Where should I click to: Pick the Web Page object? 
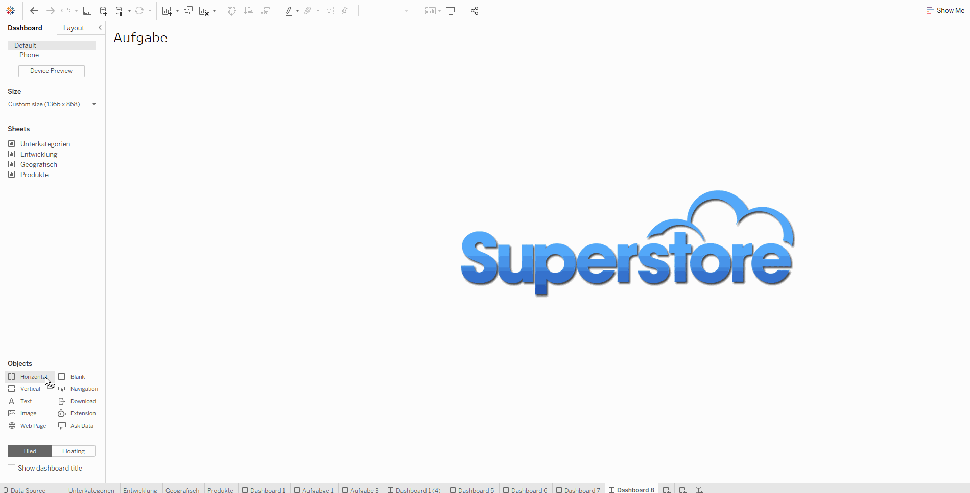(28, 426)
